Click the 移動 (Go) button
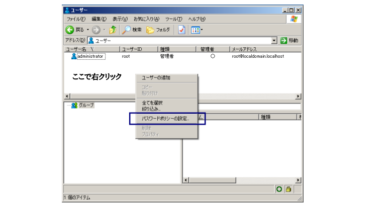 (x=290, y=40)
